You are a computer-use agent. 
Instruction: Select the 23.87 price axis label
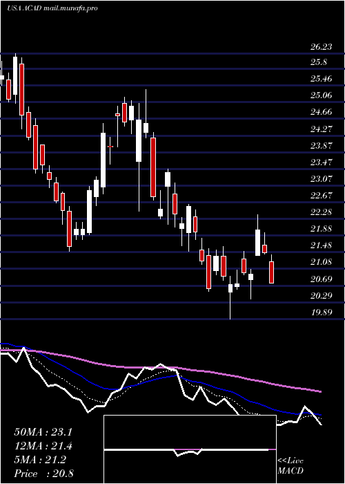pyautogui.click(x=321, y=146)
